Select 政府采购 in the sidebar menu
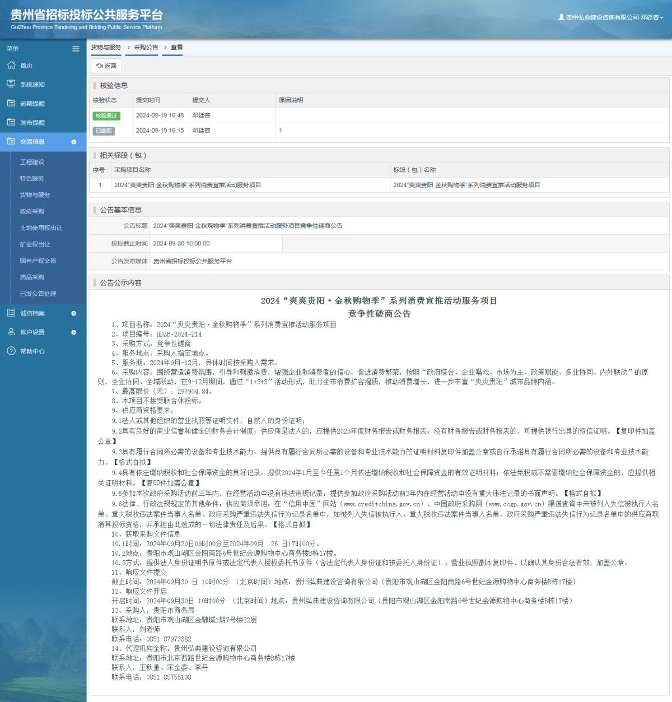 (32, 211)
